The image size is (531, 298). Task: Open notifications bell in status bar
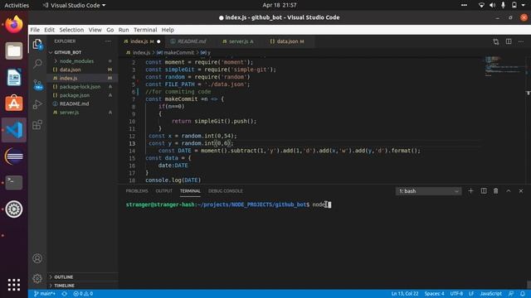pyautogui.click(x=523, y=294)
